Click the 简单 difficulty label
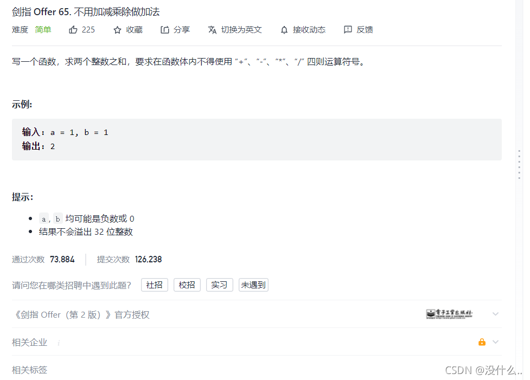This screenshot has height=380, width=530. coord(43,30)
